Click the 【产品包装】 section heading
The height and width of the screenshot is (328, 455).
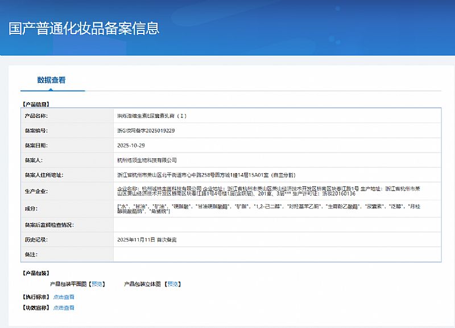pos(36,273)
